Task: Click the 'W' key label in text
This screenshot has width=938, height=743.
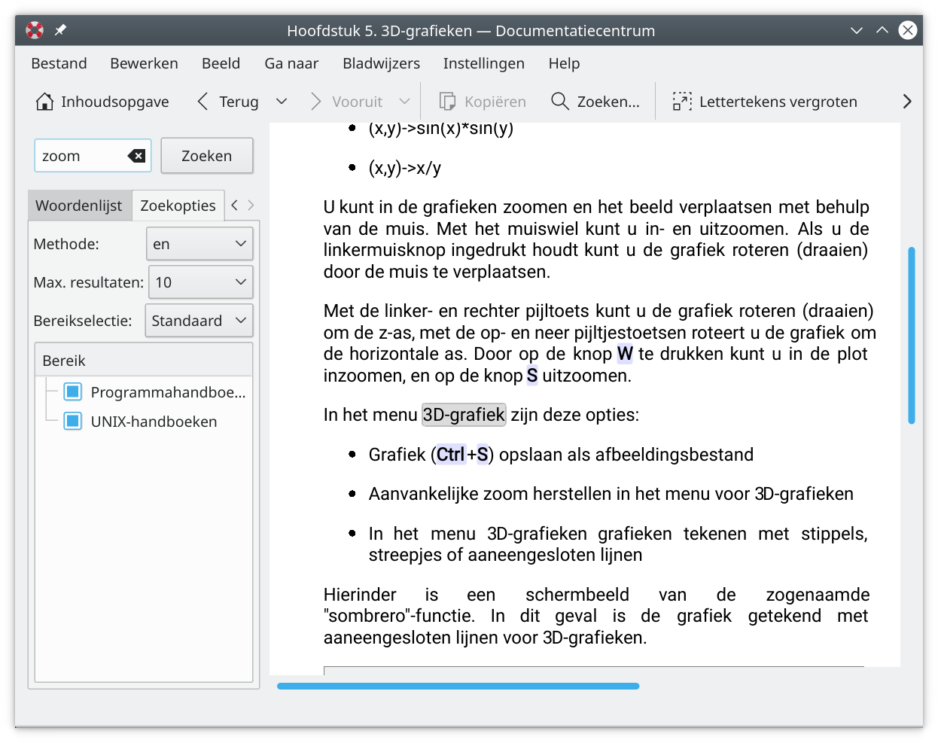Action: click(625, 354)
